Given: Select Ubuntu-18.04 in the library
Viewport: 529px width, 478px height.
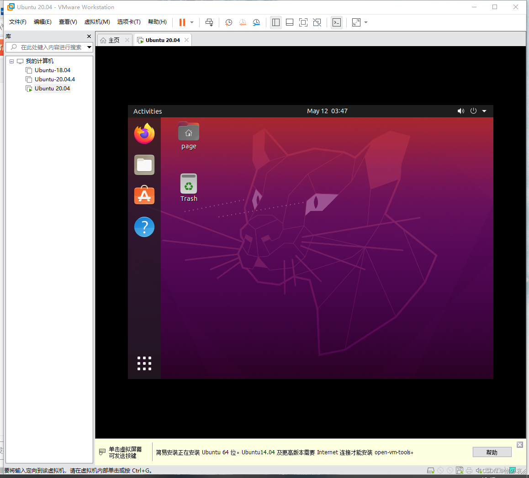Looking at the screenshot, I should (x=52, y=70).
